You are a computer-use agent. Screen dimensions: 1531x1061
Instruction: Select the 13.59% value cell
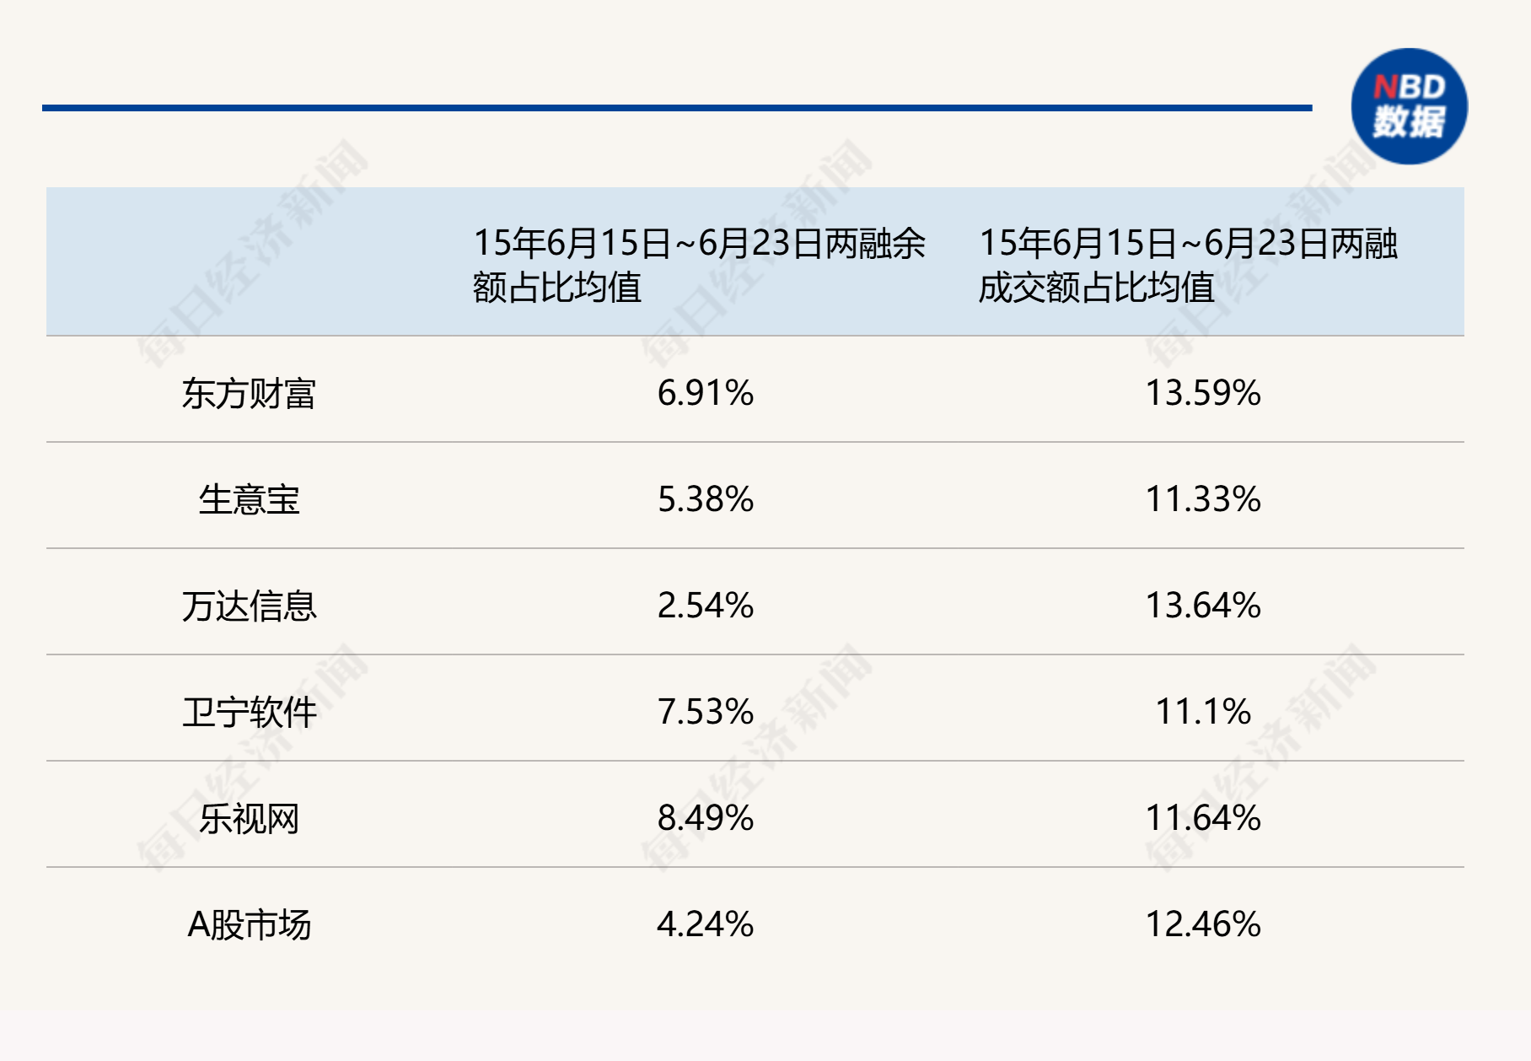pos(1202,393)
